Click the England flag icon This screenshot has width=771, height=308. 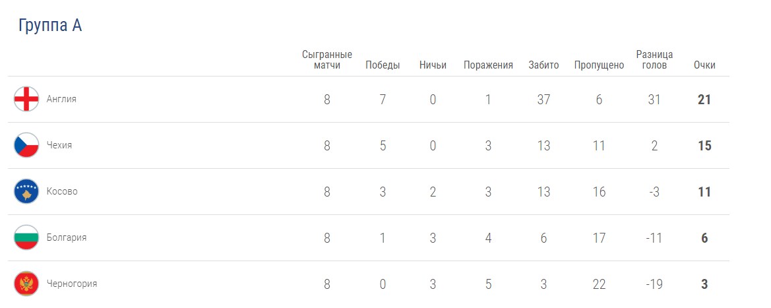pos(26,99)
